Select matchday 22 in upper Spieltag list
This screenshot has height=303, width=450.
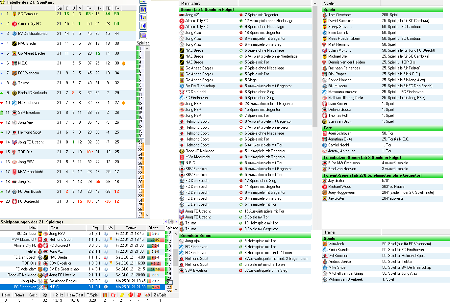pos(140,145)
